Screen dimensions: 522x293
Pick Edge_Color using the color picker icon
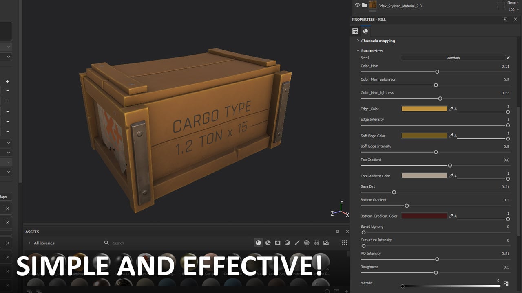pyautogui.click(x=451, y=109)
